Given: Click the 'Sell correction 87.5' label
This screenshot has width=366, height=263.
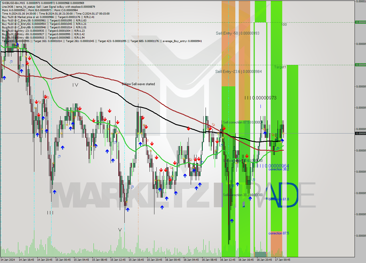Looking at the screenshot, I should click(242, 122).
